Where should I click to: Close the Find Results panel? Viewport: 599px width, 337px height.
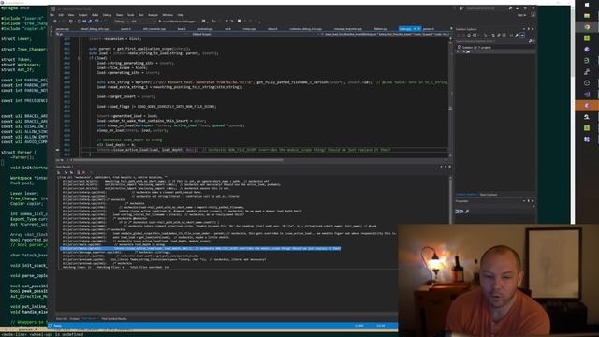(x=449, y=167)
